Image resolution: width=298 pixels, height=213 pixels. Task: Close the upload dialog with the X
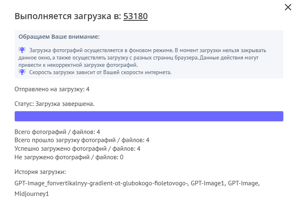tap(288, 7)
